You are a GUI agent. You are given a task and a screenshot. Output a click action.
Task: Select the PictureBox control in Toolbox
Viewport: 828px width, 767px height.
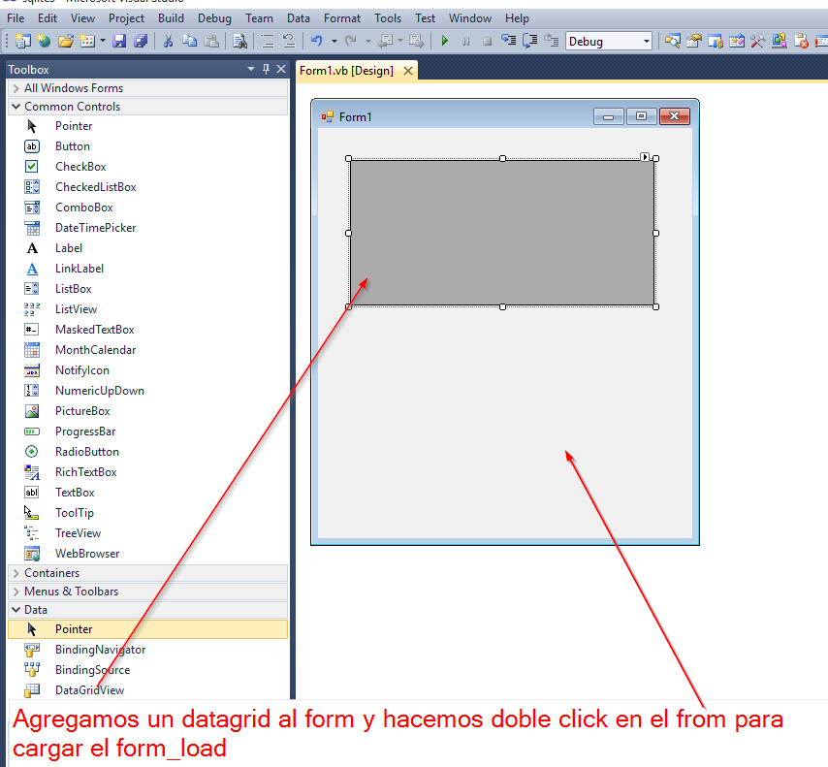(x=147, y=411)
